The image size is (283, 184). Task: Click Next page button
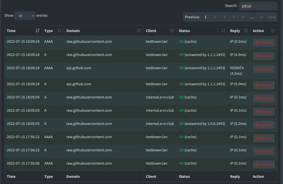pos(272,17)
